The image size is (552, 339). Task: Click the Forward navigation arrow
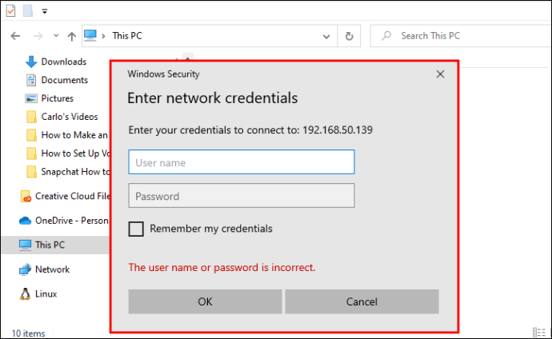38,36
